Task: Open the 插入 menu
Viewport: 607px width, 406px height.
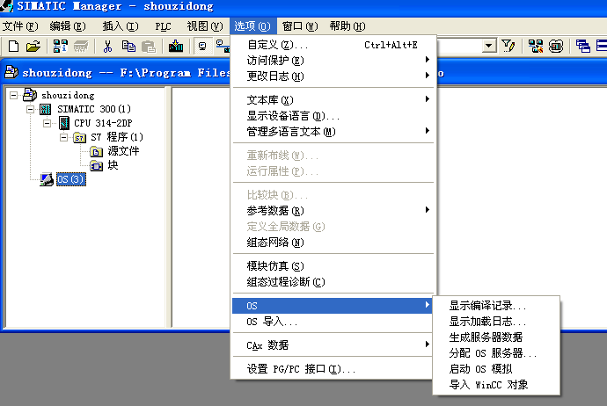Action: point(120,26)
